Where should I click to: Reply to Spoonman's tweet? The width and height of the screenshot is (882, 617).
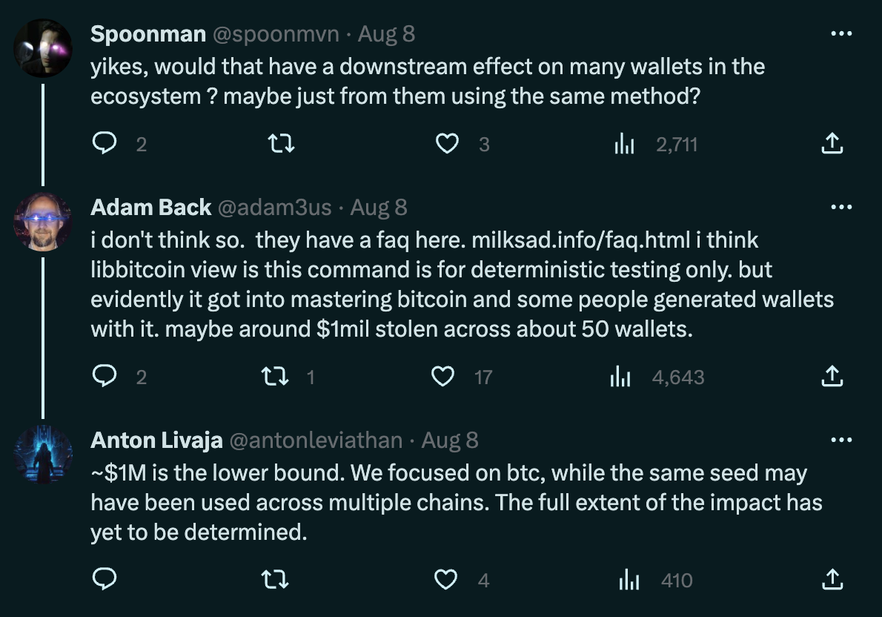(105, 143)
